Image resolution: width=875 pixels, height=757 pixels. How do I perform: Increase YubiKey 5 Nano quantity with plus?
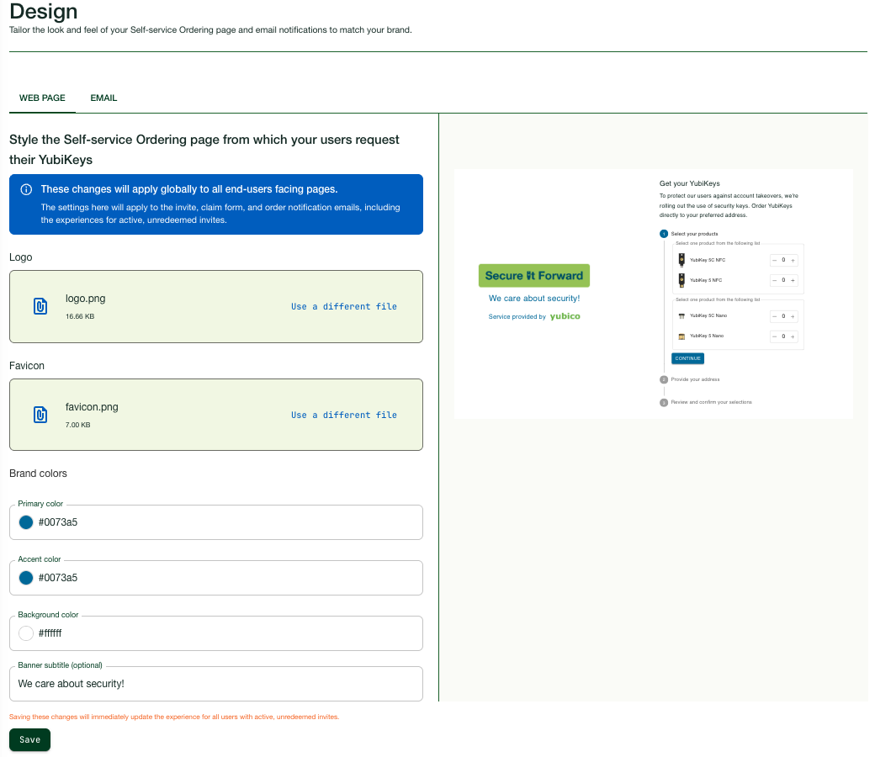[x=793, y=336]
